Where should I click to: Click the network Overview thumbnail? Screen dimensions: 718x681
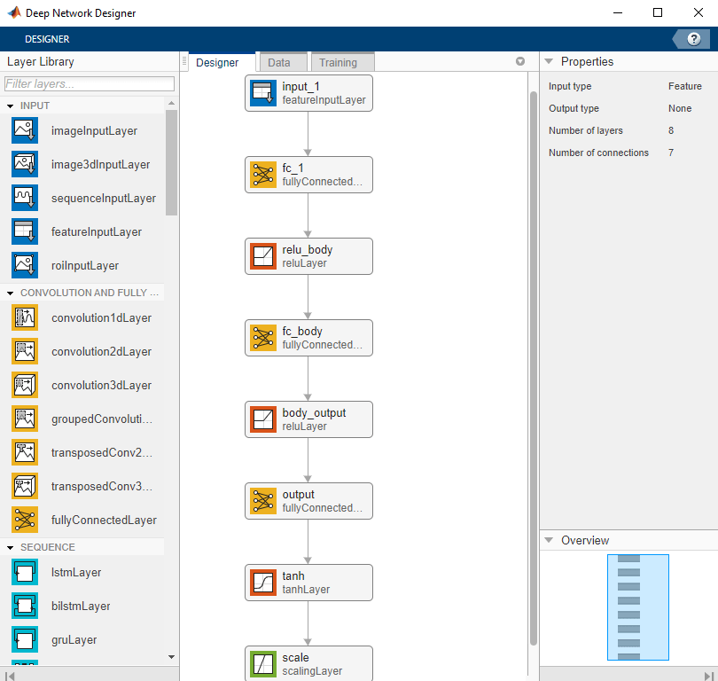[x=638, y=607]
